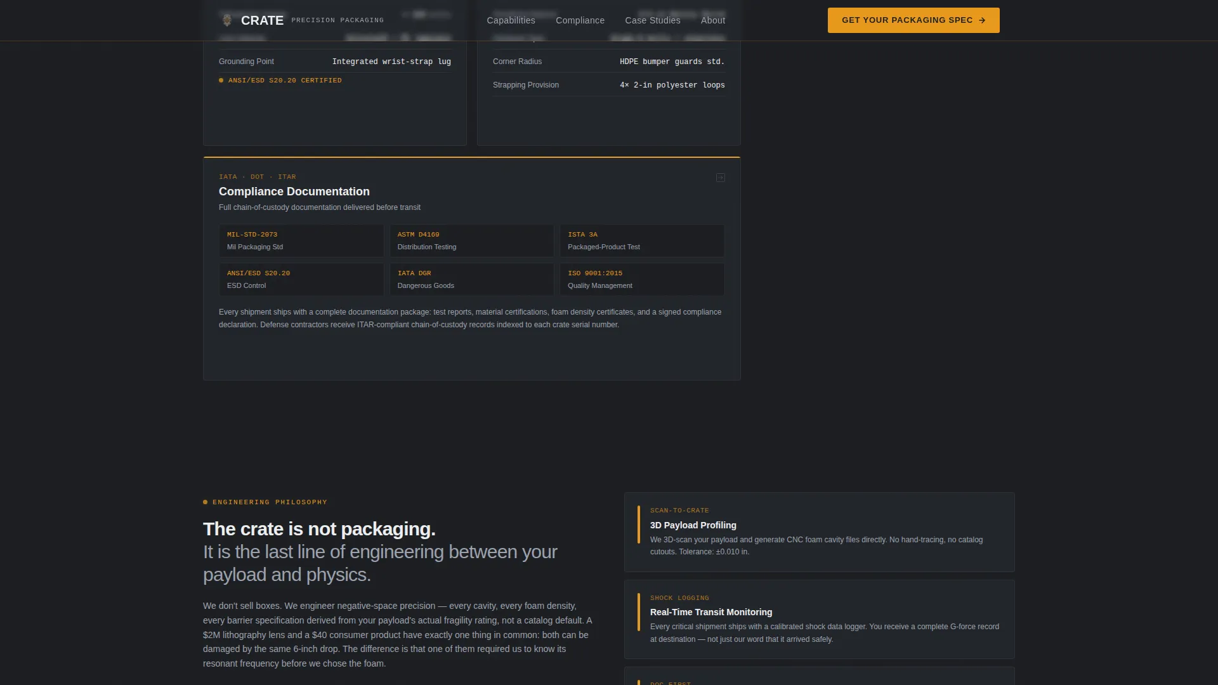1218x685 pixels.
Task: Select the ANSI/ESD S20.20 ESD Control card
Action: click(x=301, y=279)
